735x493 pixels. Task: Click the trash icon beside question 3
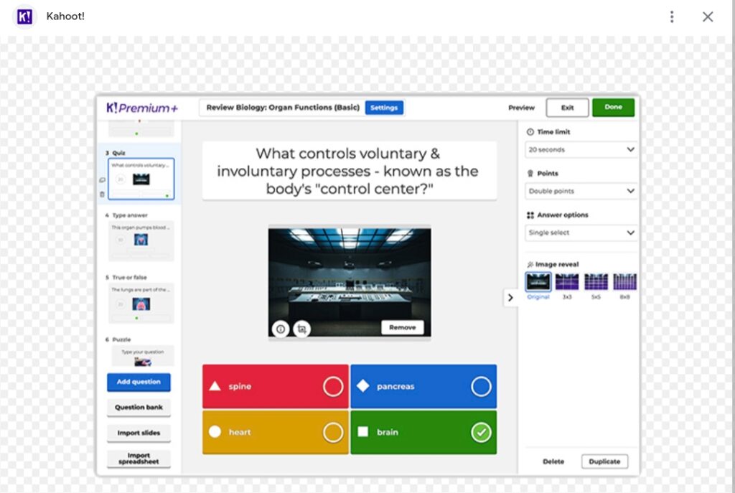pyautogui.click(x=102, y=194)
